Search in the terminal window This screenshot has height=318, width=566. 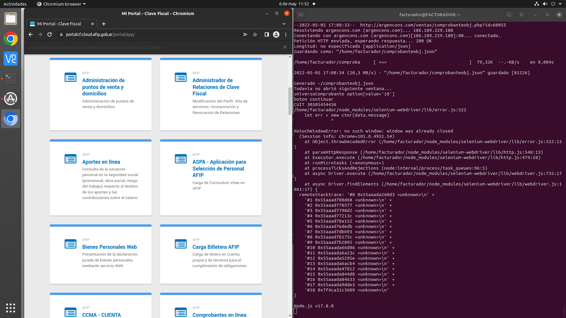point(509,15)
